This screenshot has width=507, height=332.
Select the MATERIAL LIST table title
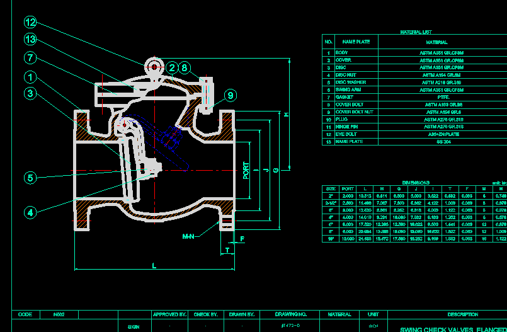[416, 32]
